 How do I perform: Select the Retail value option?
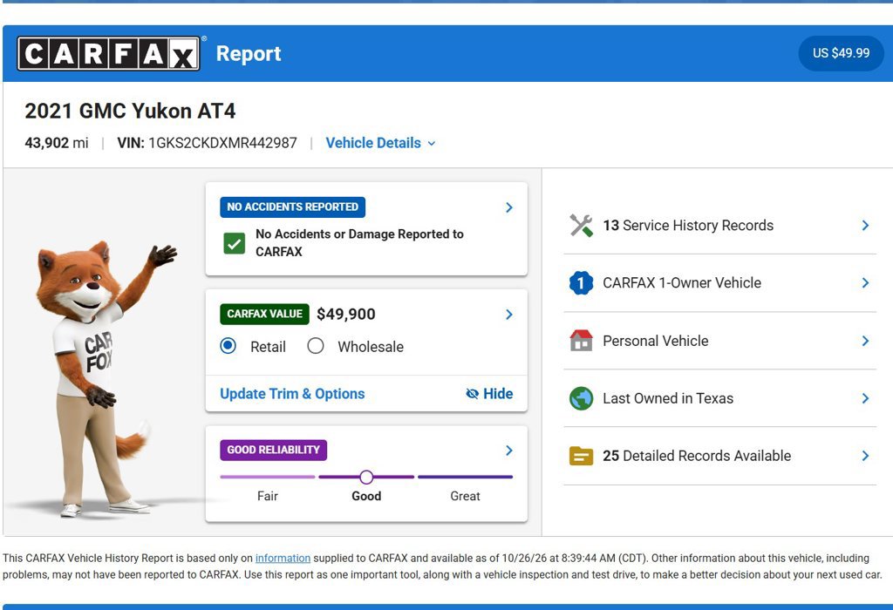click(228, 346)
